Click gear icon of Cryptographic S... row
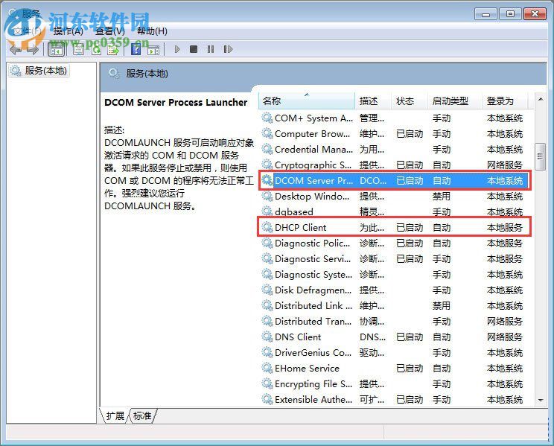This screenshot has height=446, width=554. pyautogui.click(x=267, y=165)
